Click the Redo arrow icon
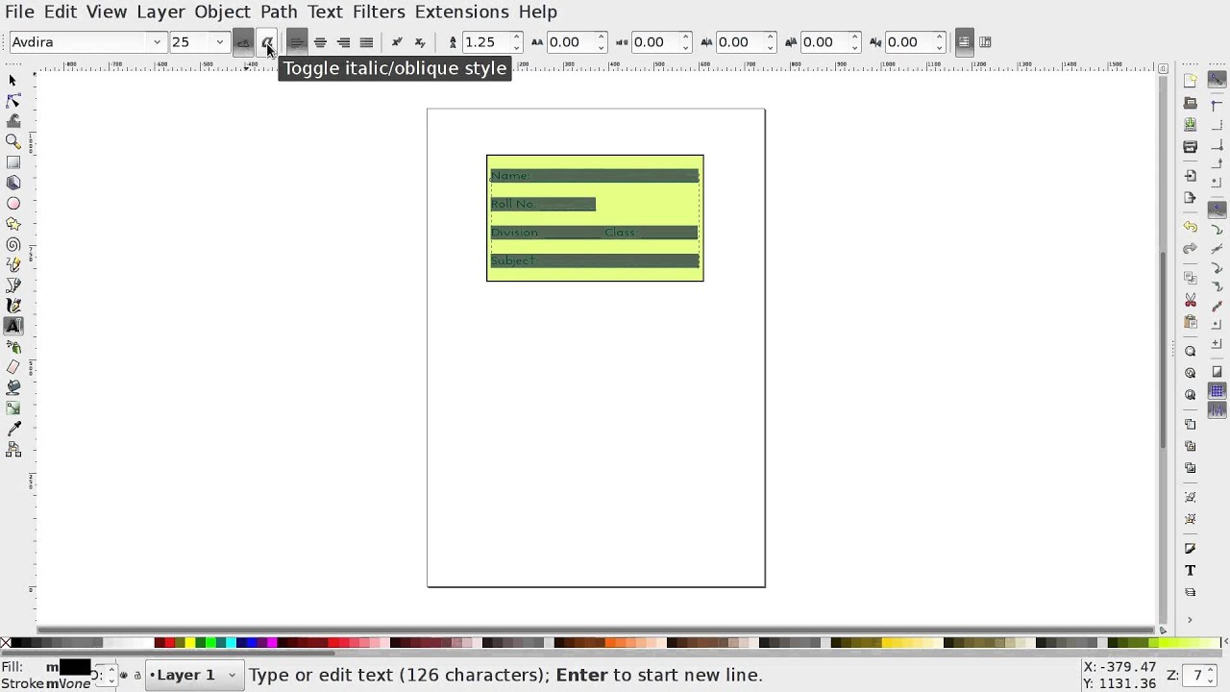Viewport: 1230px width, 692px height. [x=1191, y=249]
